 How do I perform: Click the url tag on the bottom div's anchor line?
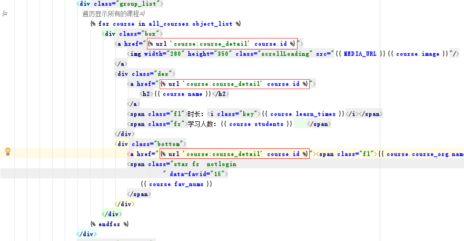234,154
